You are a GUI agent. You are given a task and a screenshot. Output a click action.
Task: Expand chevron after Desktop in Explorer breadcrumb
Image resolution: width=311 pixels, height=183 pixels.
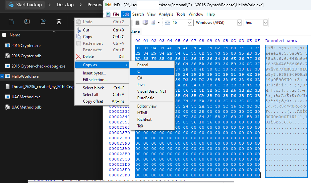(x=81, y=5)
